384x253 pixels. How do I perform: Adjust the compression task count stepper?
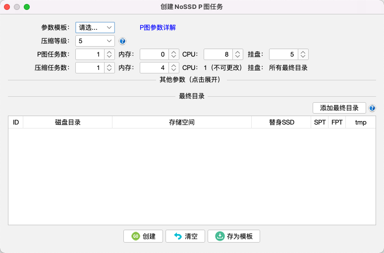coord(109,68)
